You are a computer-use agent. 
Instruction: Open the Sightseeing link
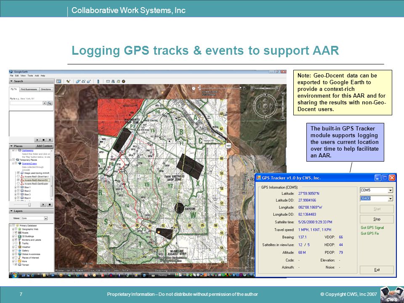28,150
